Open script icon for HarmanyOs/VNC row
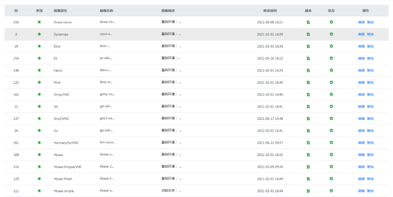393x197 pixels. pos(308,143)
